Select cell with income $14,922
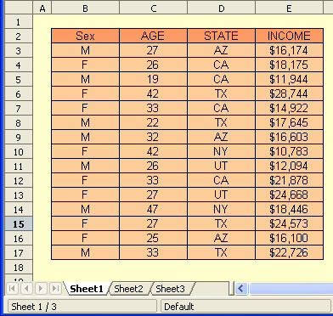 [289, 108]
